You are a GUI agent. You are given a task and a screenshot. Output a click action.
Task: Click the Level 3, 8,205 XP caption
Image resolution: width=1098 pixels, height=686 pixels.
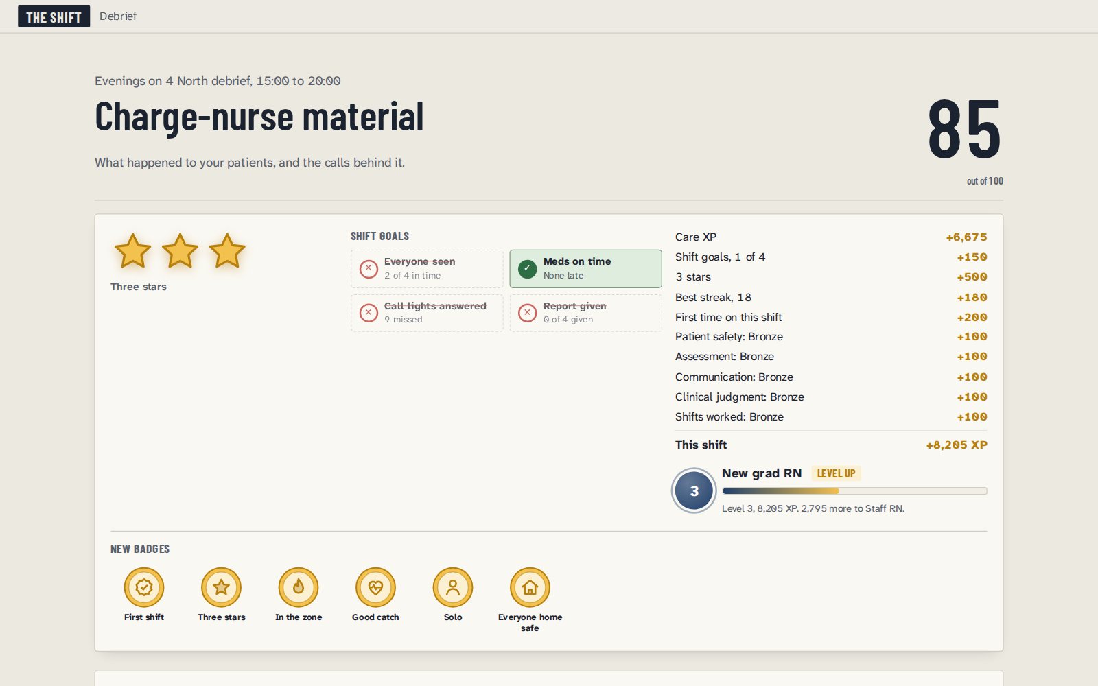tap(813, 508)
